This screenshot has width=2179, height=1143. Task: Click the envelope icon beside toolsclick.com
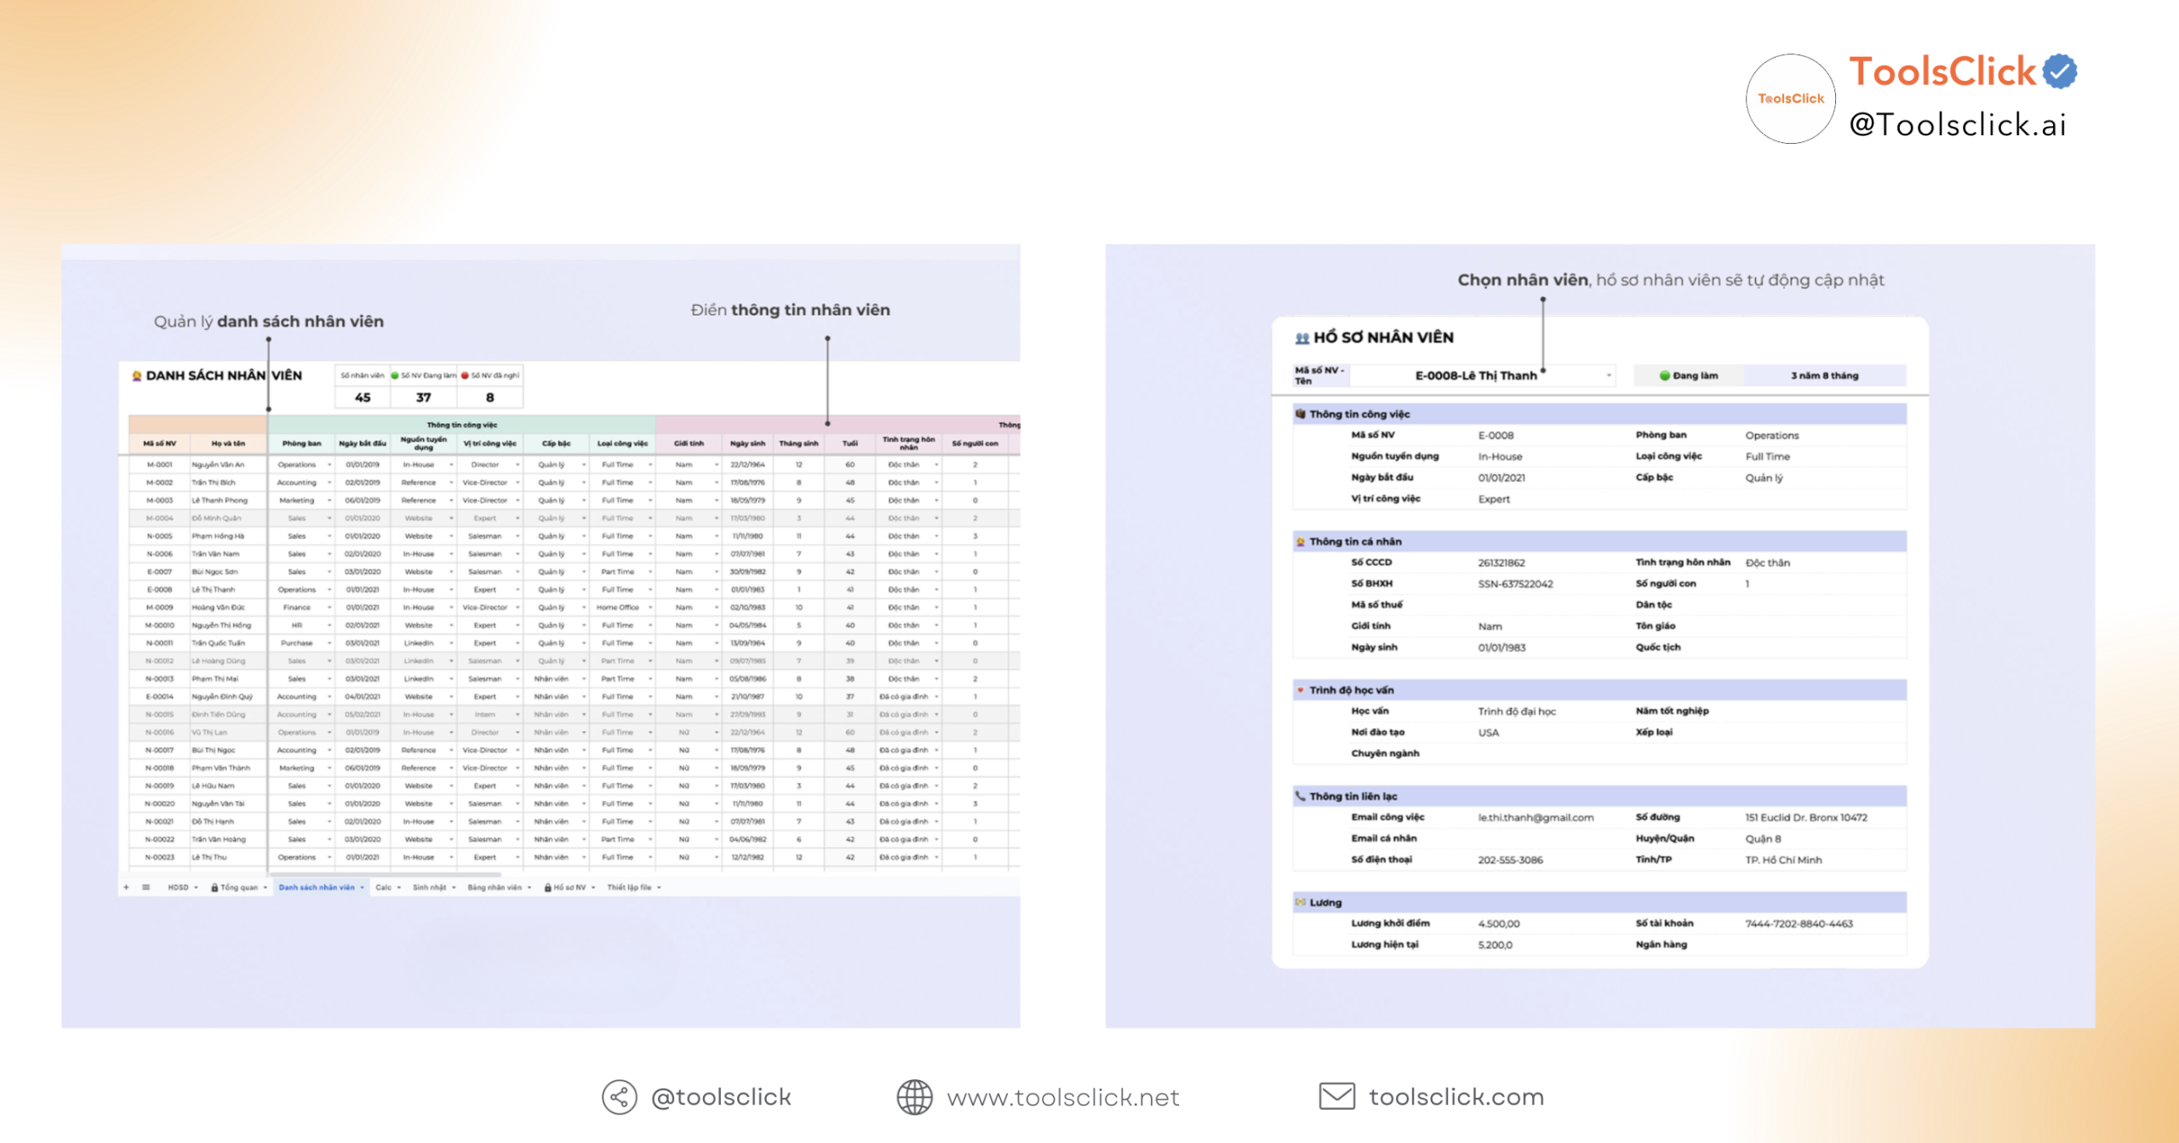pyautogui.click(x=1336, y=1096)
